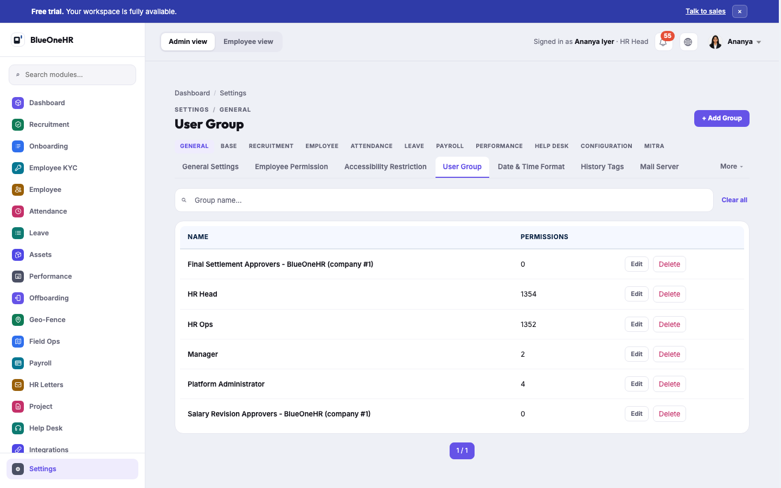The width and height of the screenshot is (781, 488).
Task: Open the Employee Permission tab
Action: pos(291,167)
